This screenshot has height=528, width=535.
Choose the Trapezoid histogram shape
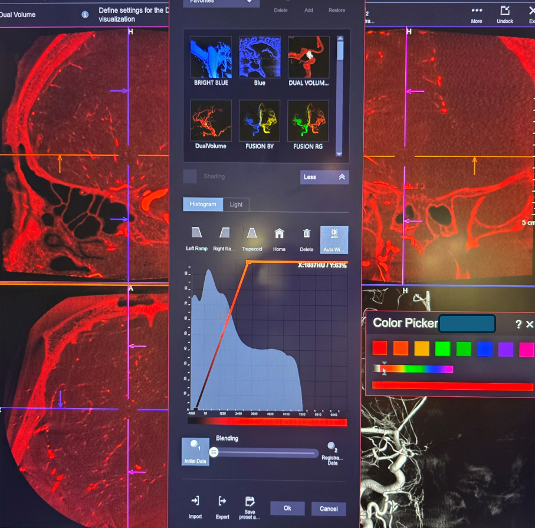252,234
